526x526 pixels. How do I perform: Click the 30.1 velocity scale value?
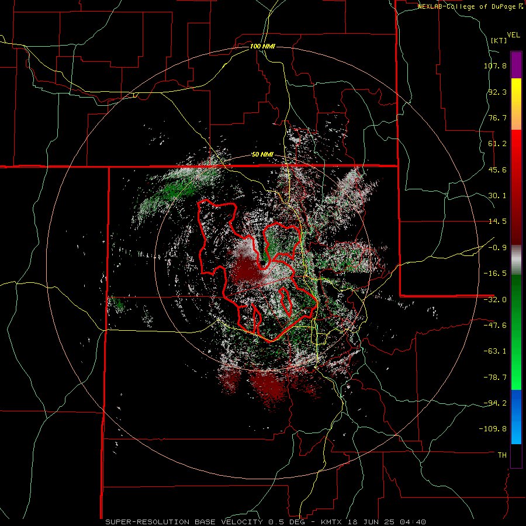[497, 196]
